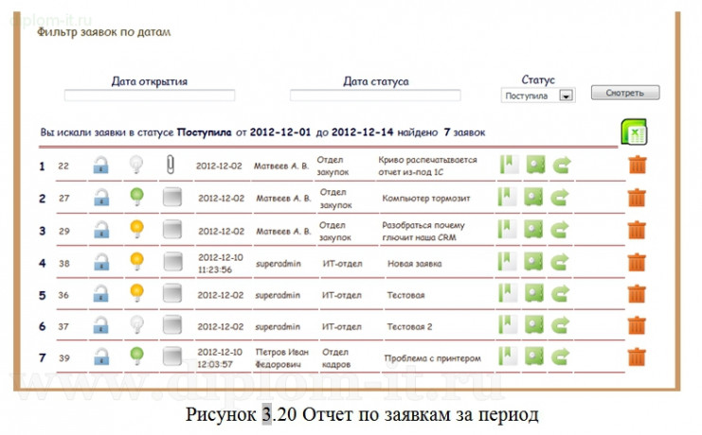
Task: Click the white bulb icon of request 22
Action: click(136, 165)
